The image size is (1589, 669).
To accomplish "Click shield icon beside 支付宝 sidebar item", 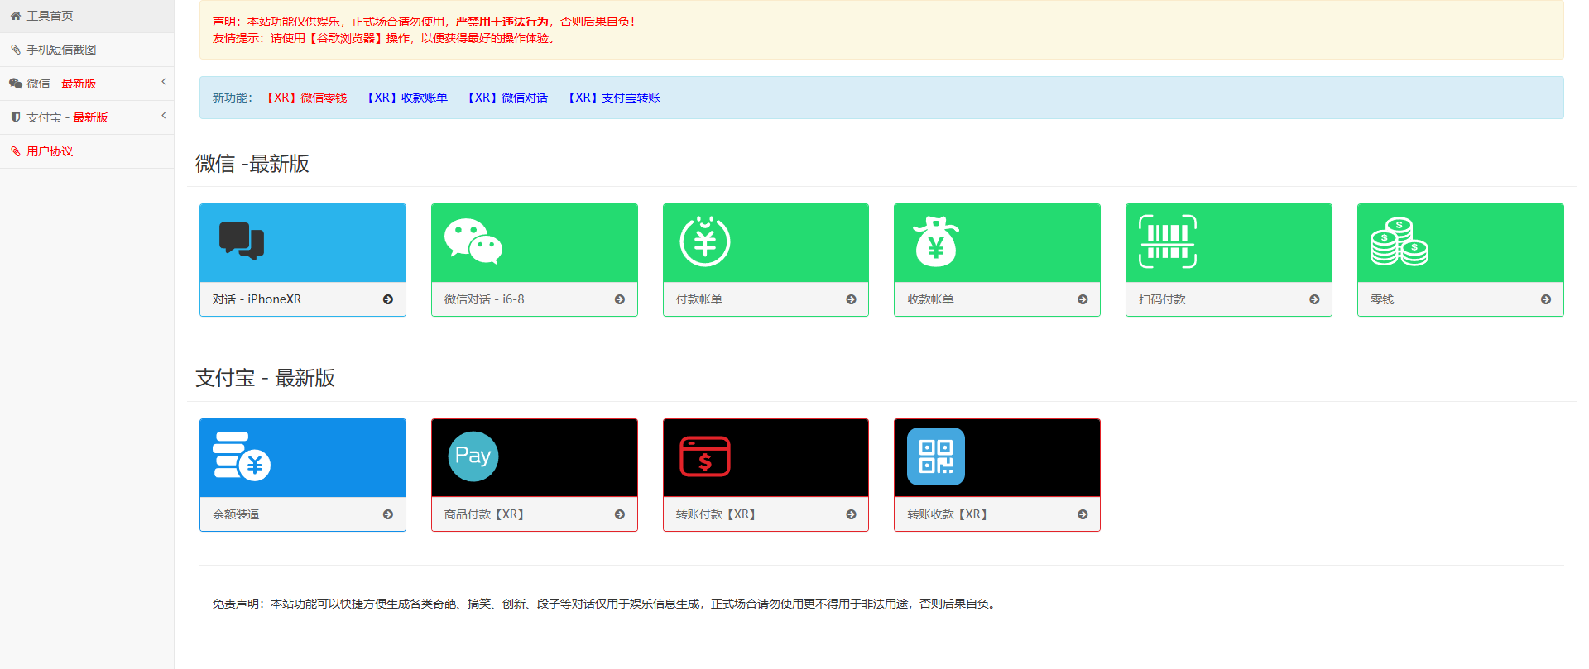I will tap(16, 117).
